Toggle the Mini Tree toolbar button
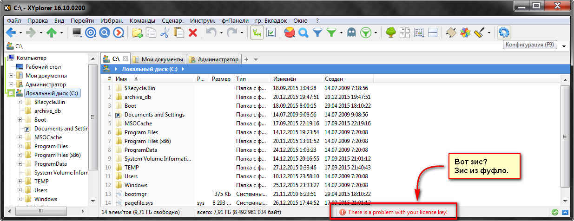This screenshot has height=221, width=574. [x=257, y=32]
